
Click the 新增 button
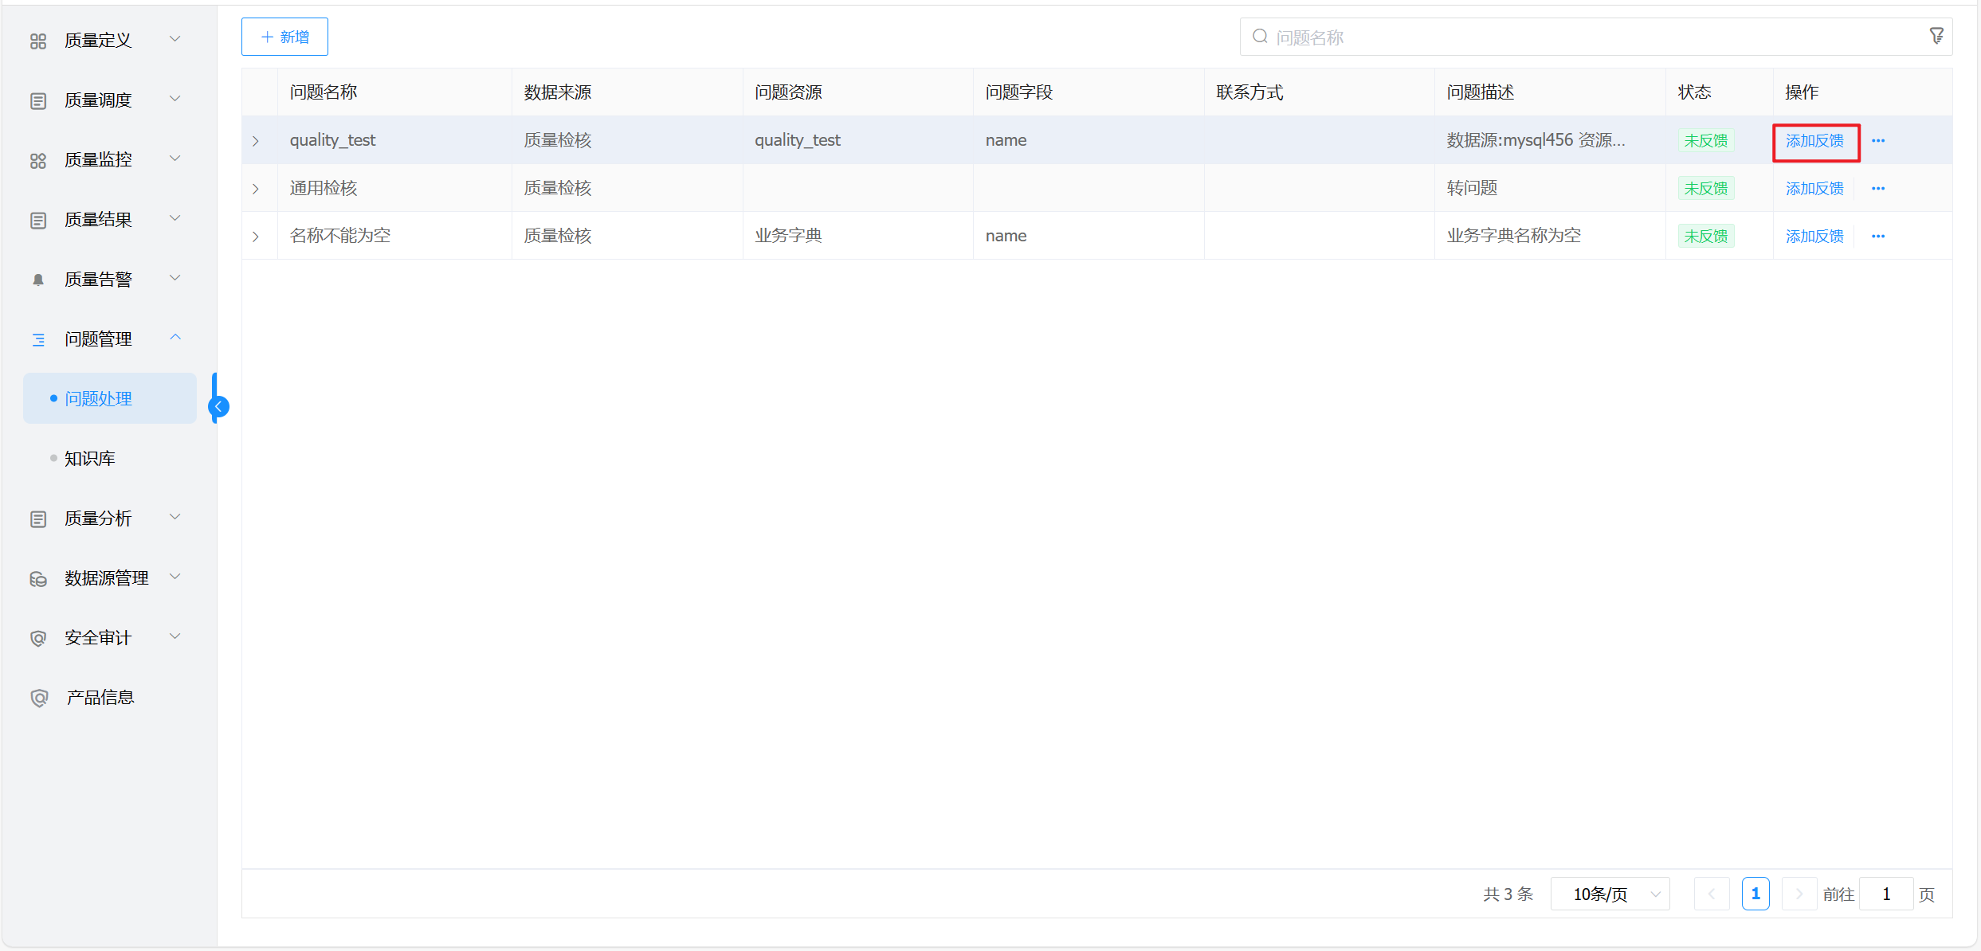[284, 37]
